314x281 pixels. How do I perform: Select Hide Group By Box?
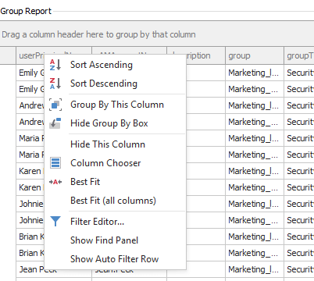pos(115,123)
